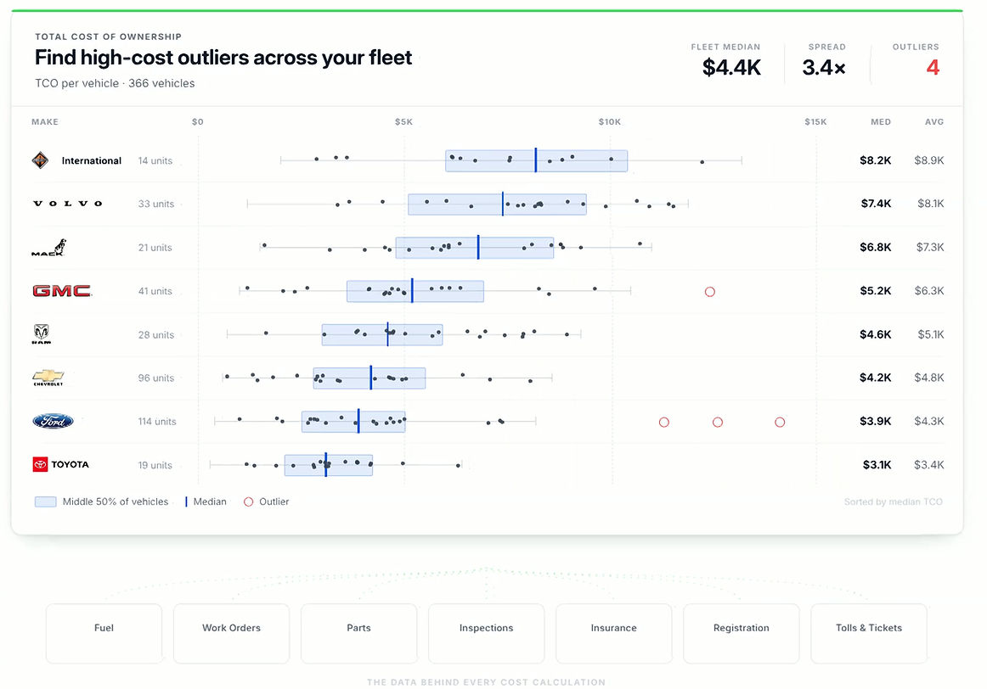Click the chart's main heading
This screenshot has height=689, width=987.
pyautogui.click(x=223, y=58)
